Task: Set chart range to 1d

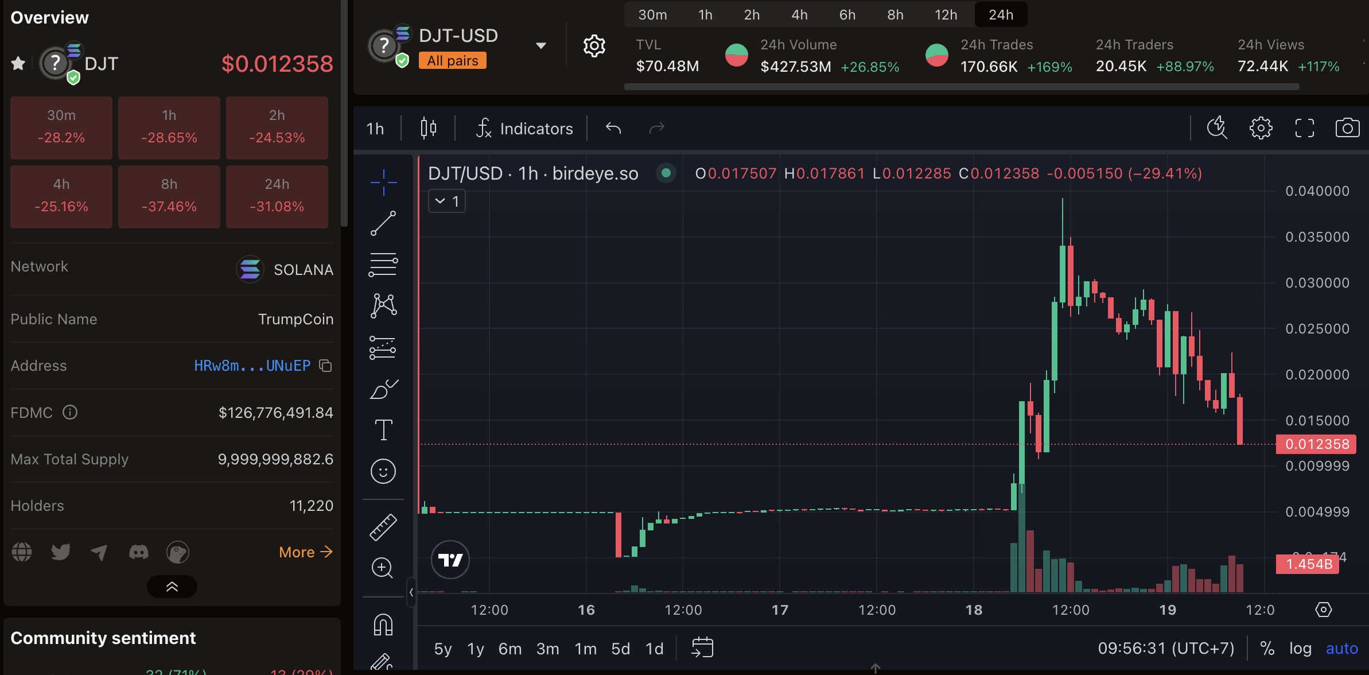Action: (654, 649)
